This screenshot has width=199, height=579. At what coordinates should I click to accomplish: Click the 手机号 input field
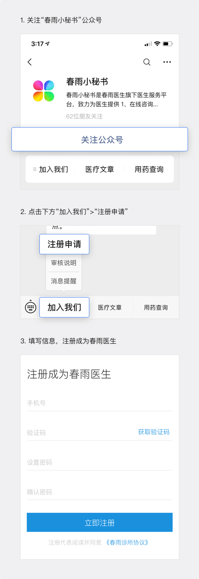click(99, 403)
